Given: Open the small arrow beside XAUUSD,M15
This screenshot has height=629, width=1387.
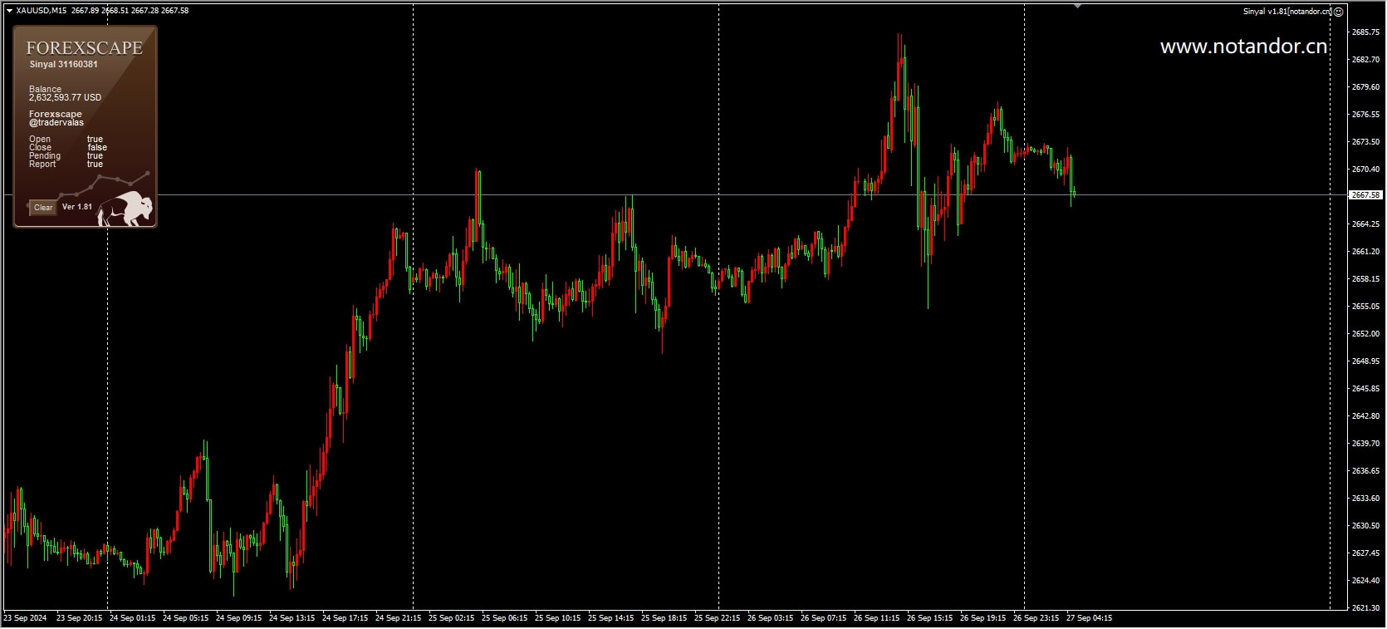Looking at the screenshot, I should [x=8, y=11].
